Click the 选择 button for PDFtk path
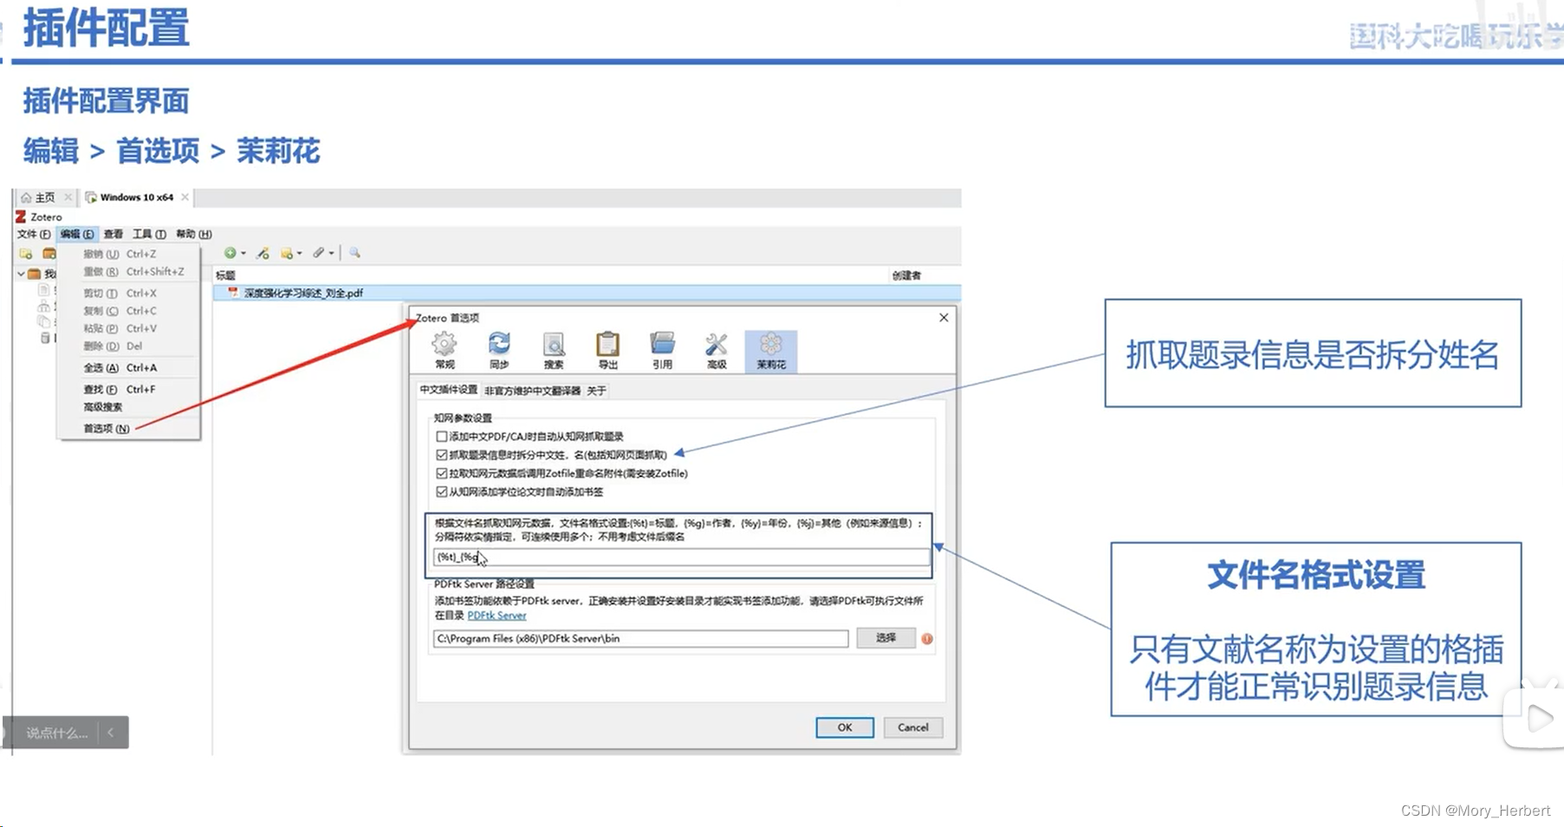 click(x=886, y=637)
